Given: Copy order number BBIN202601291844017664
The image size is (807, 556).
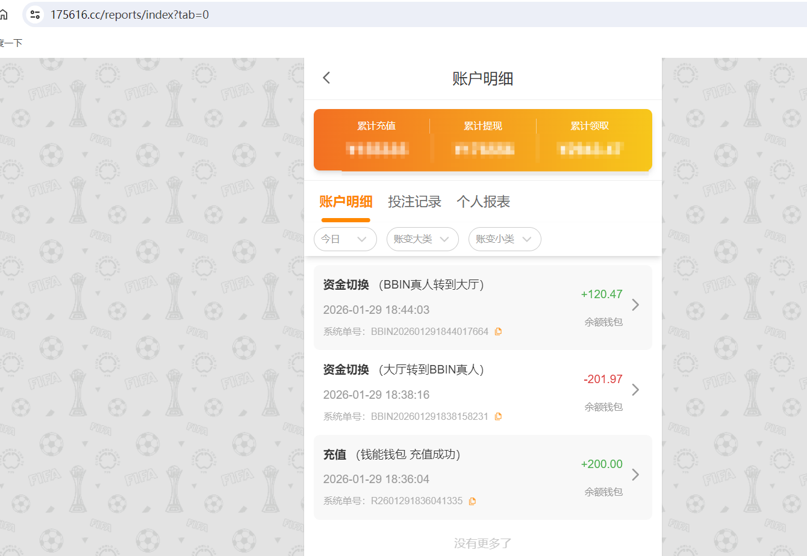Looking at the screenshot, I should pos(497,331).
